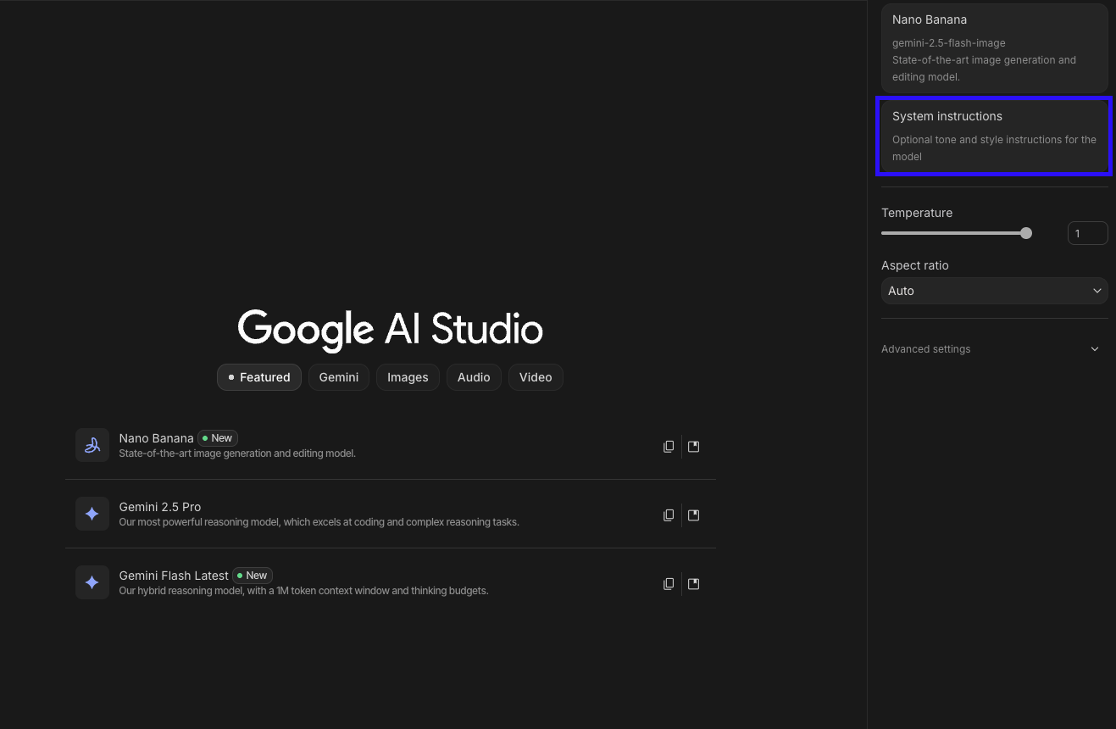The image size is (1116, 729).
Task: Switch to the Gemini tab
Action: (339, 377)
